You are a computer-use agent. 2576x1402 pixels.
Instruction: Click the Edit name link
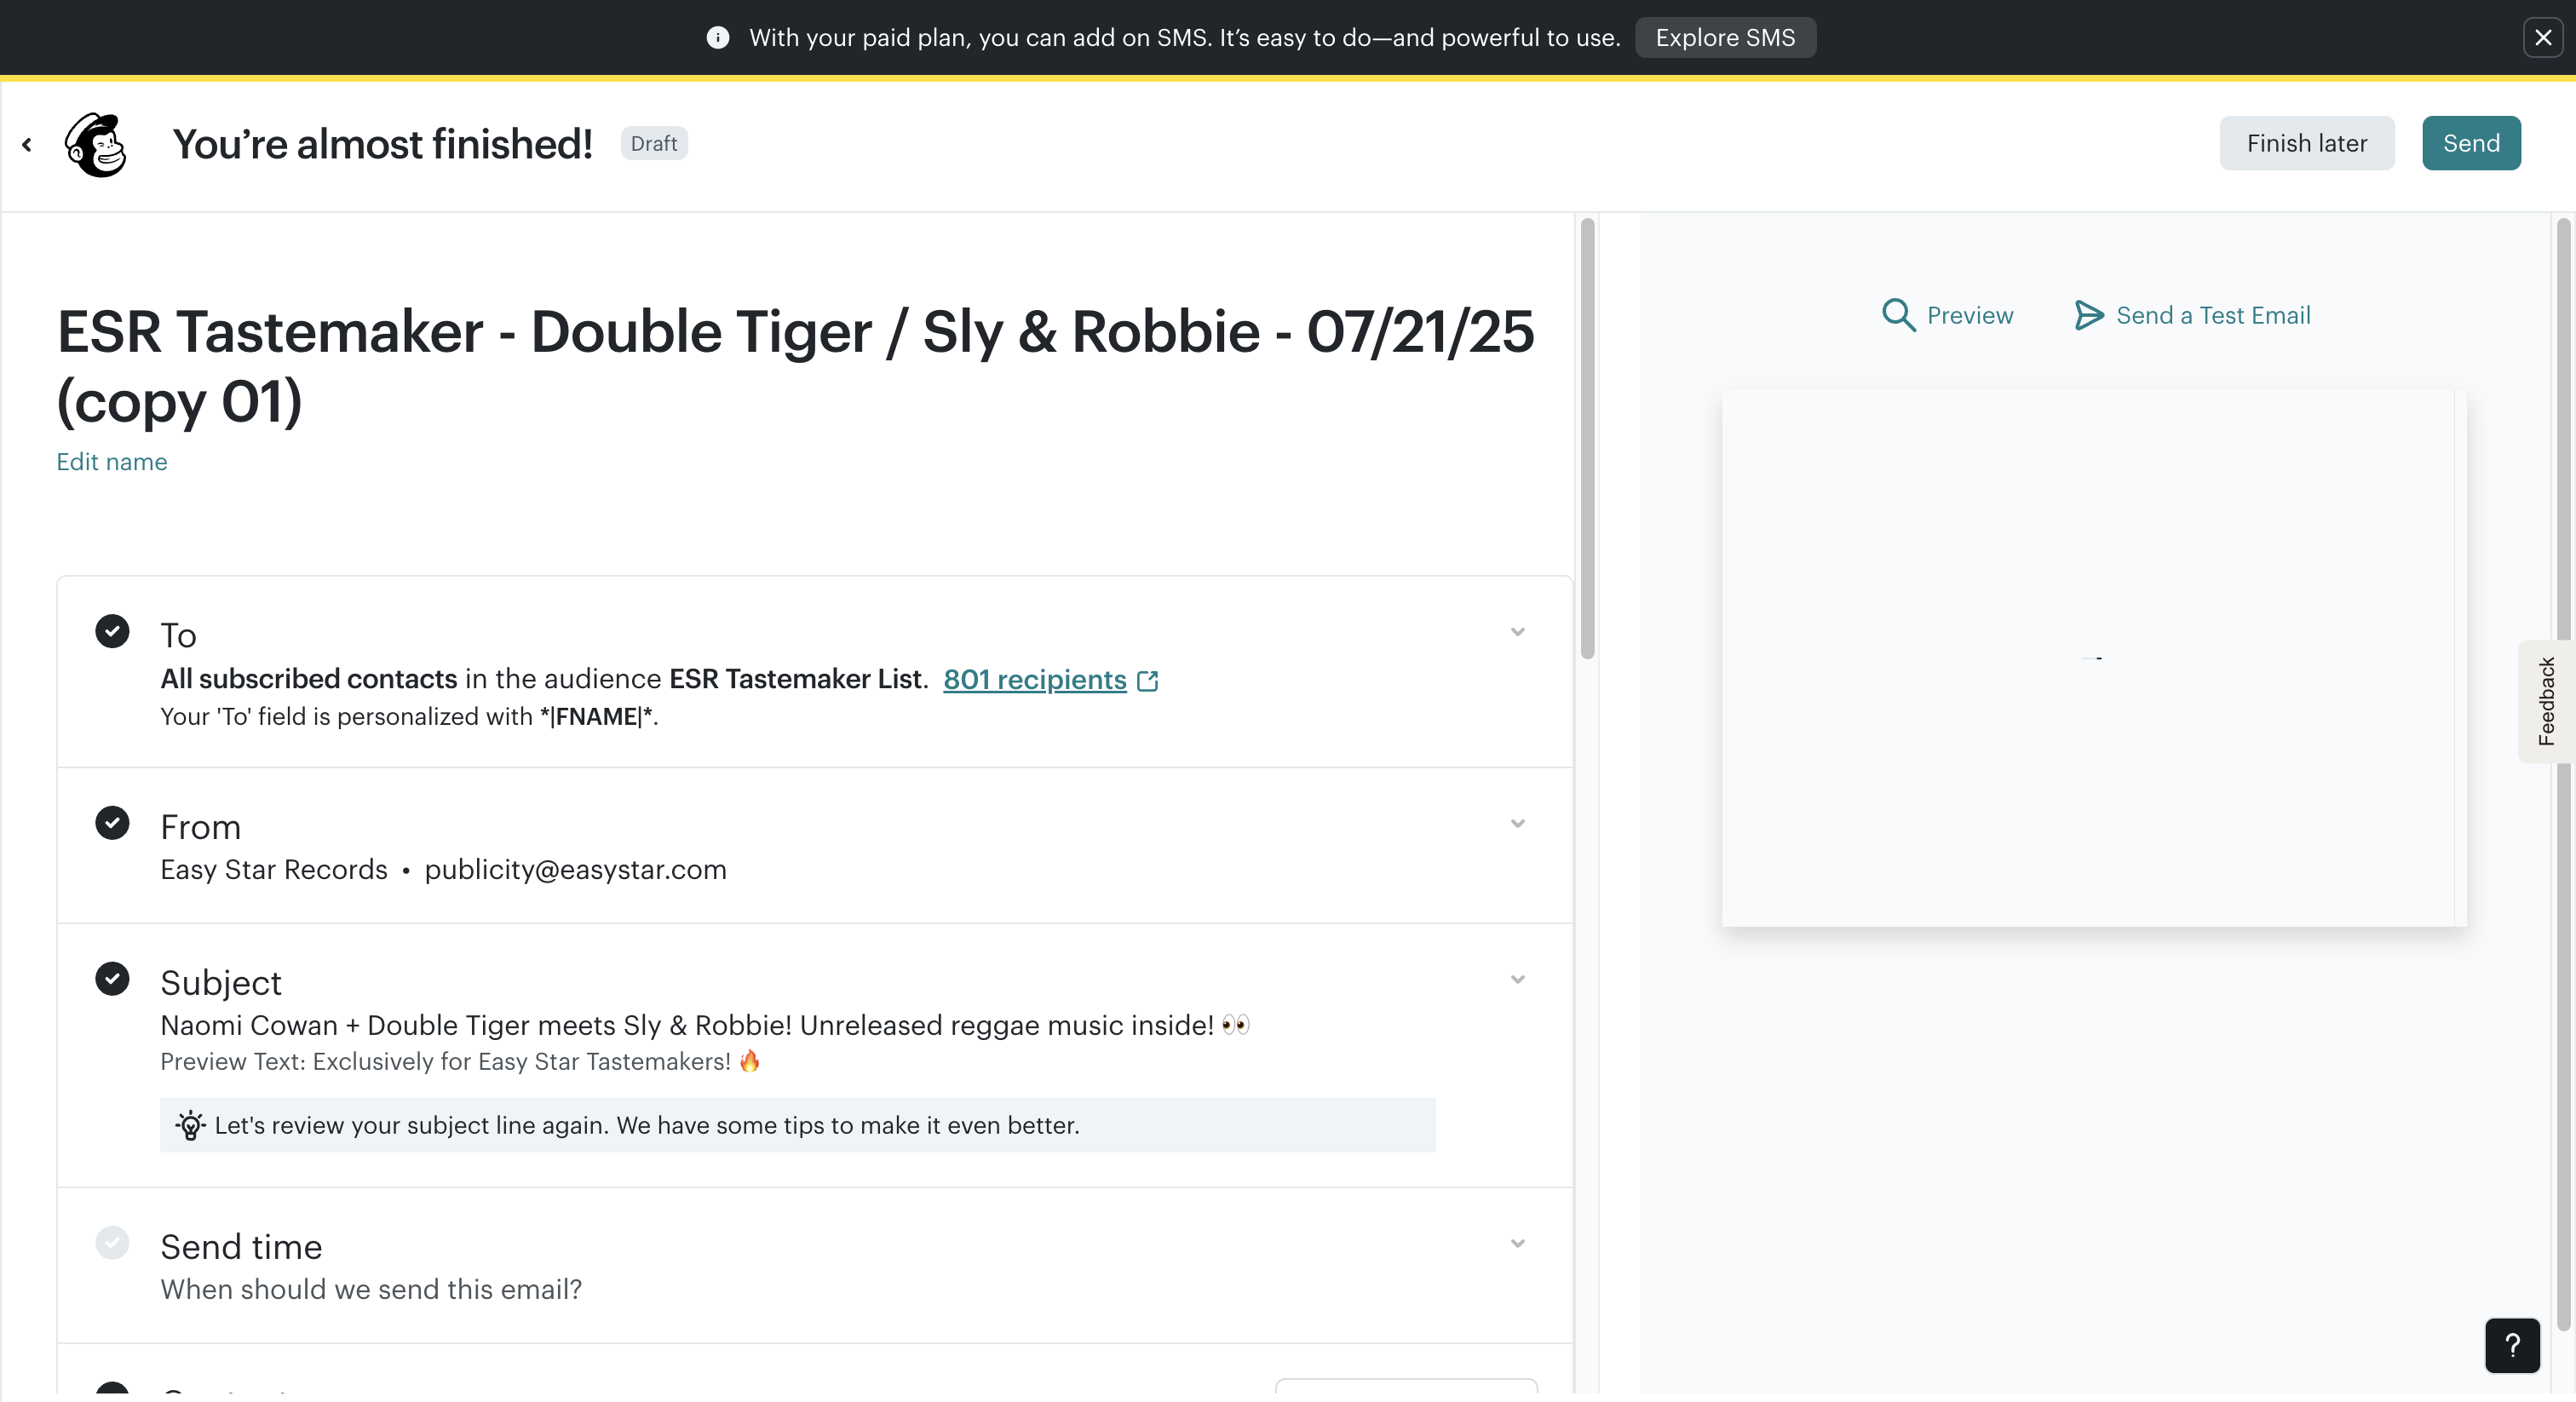point(111,462)
